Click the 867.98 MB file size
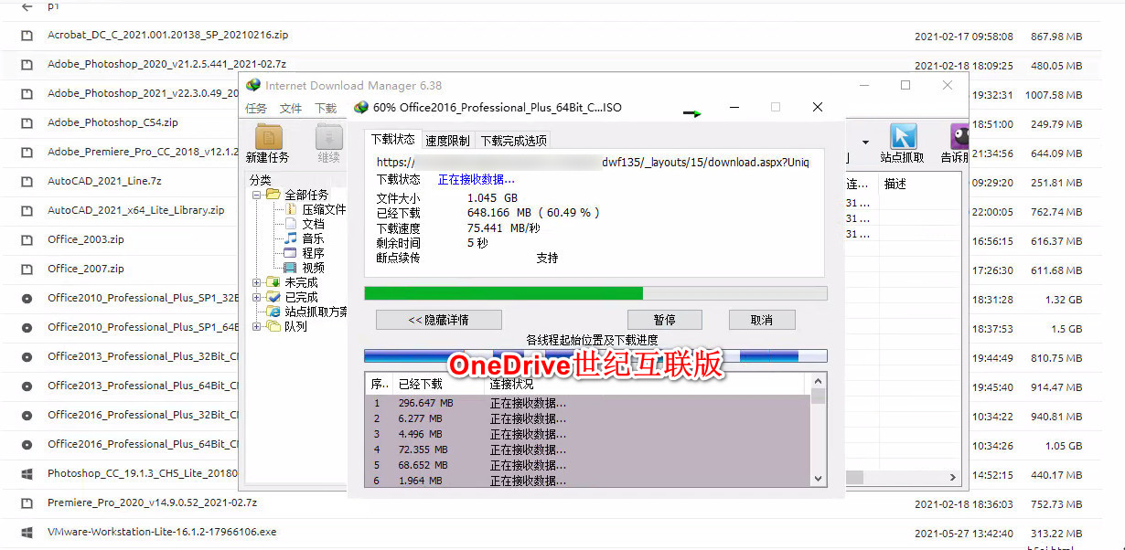The width and height of the screenshot is (1125, 550). tap(1056, 37)
